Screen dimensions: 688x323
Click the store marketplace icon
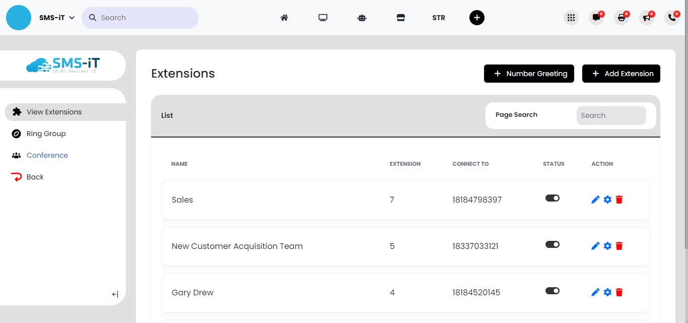400,18
